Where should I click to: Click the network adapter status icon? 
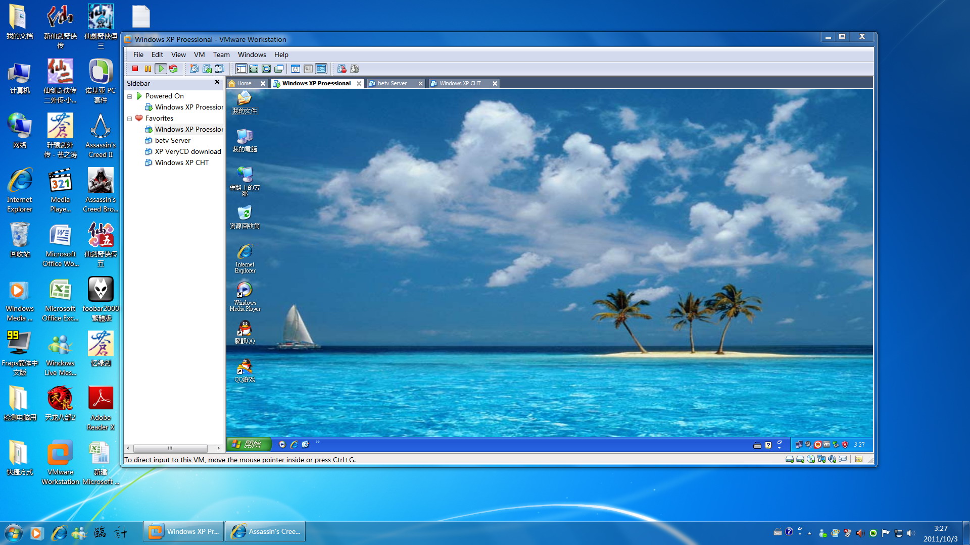pyautogui.click(x=821, y=459)
